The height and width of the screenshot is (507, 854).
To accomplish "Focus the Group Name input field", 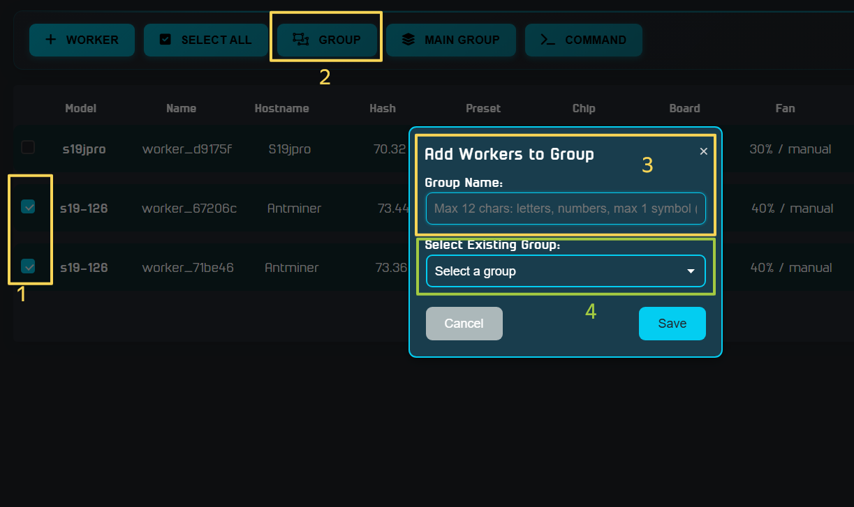I will click(566, 209).
